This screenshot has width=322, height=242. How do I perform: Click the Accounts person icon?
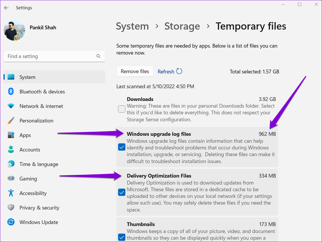pyautogui.click(x=11, y=150)
